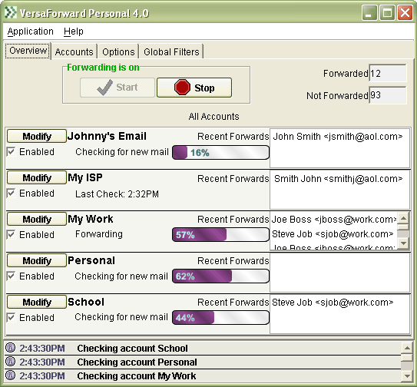Disable the Johnny's Email account checkbox

click(12, 151)
